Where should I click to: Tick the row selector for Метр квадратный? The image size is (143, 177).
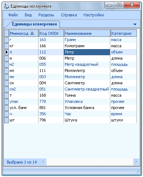click(x=7, y=65)
